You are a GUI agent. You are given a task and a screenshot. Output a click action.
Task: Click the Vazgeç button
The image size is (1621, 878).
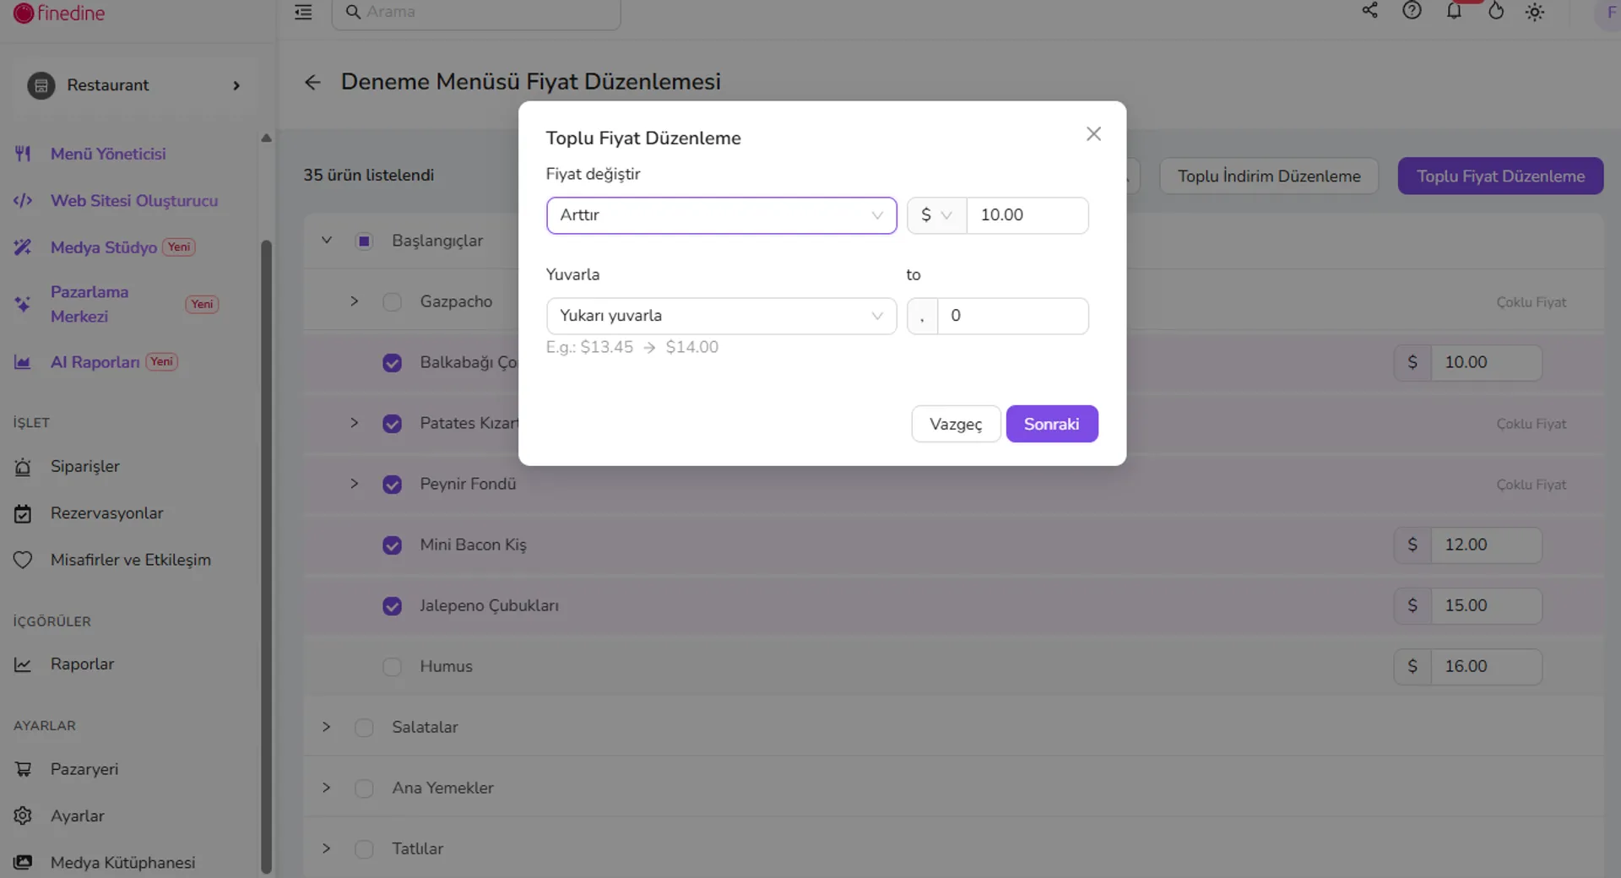tap(956, 424)
